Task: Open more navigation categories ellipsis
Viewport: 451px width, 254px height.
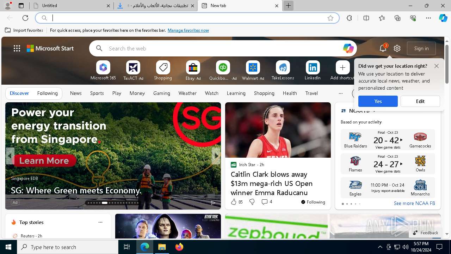Action: [x=340, y=93]
